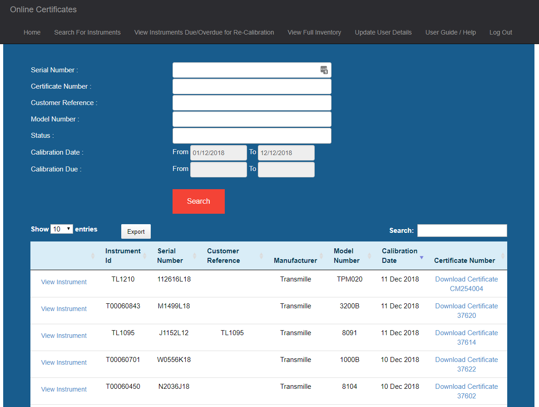Click Log Out in the navigation bar
This screenshot has height=407, width=539.
501,32
